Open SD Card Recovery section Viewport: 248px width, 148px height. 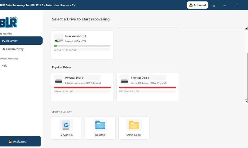12,49
